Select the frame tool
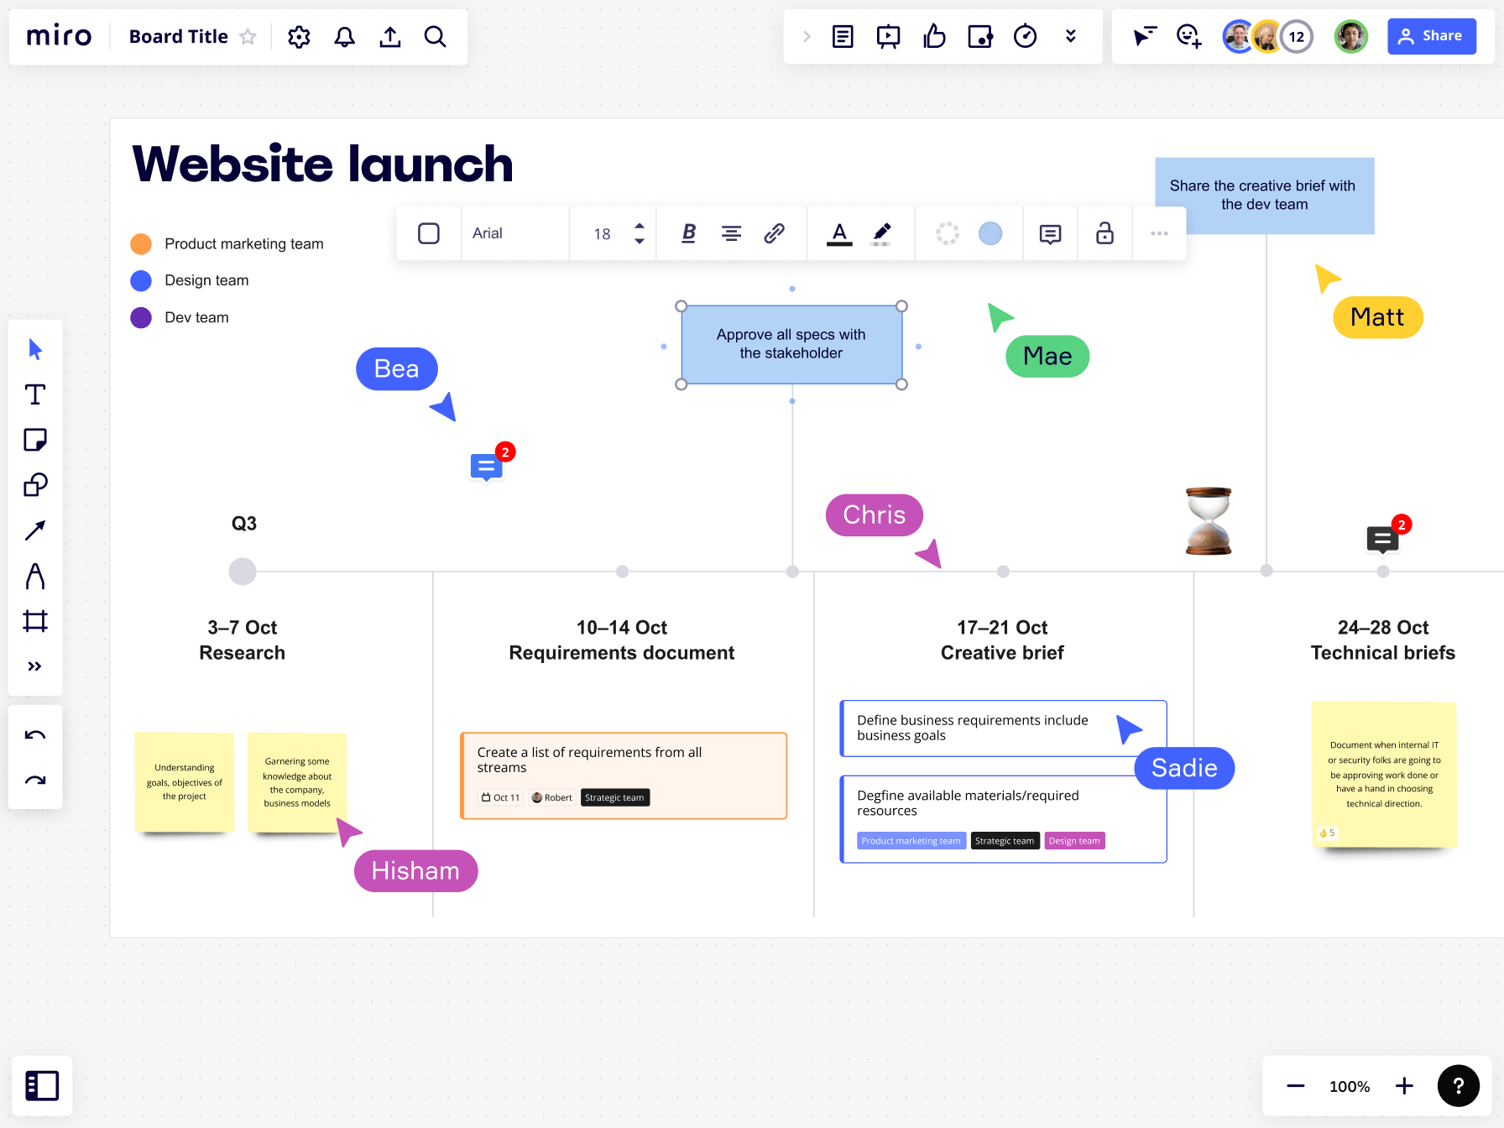Image resolution: width=1504 pixels, height=1128 pixels. coord(35,621)
